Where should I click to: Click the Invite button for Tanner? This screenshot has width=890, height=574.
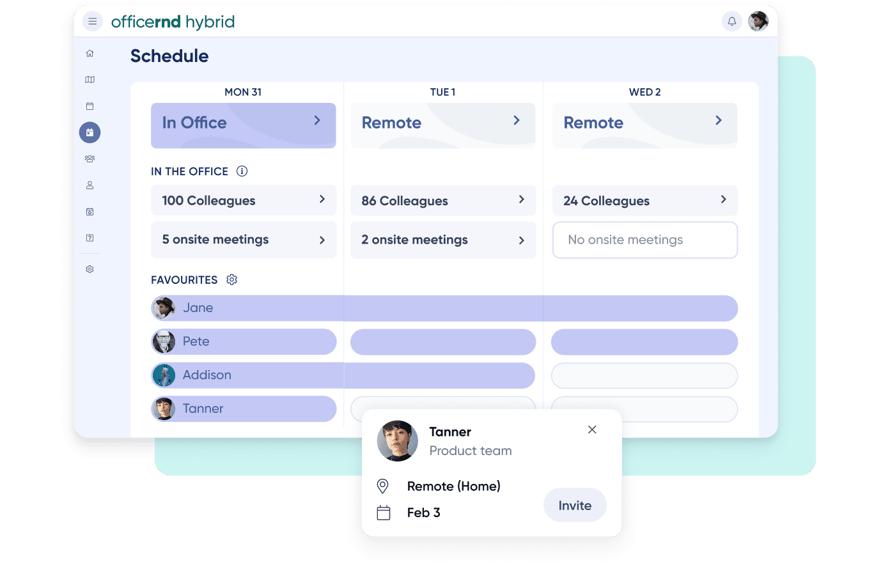tap(574, 506)
